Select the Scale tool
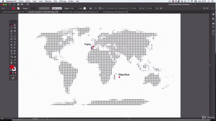Image resolution: width=216 pixels, height=121 pixels. point(15,42)
